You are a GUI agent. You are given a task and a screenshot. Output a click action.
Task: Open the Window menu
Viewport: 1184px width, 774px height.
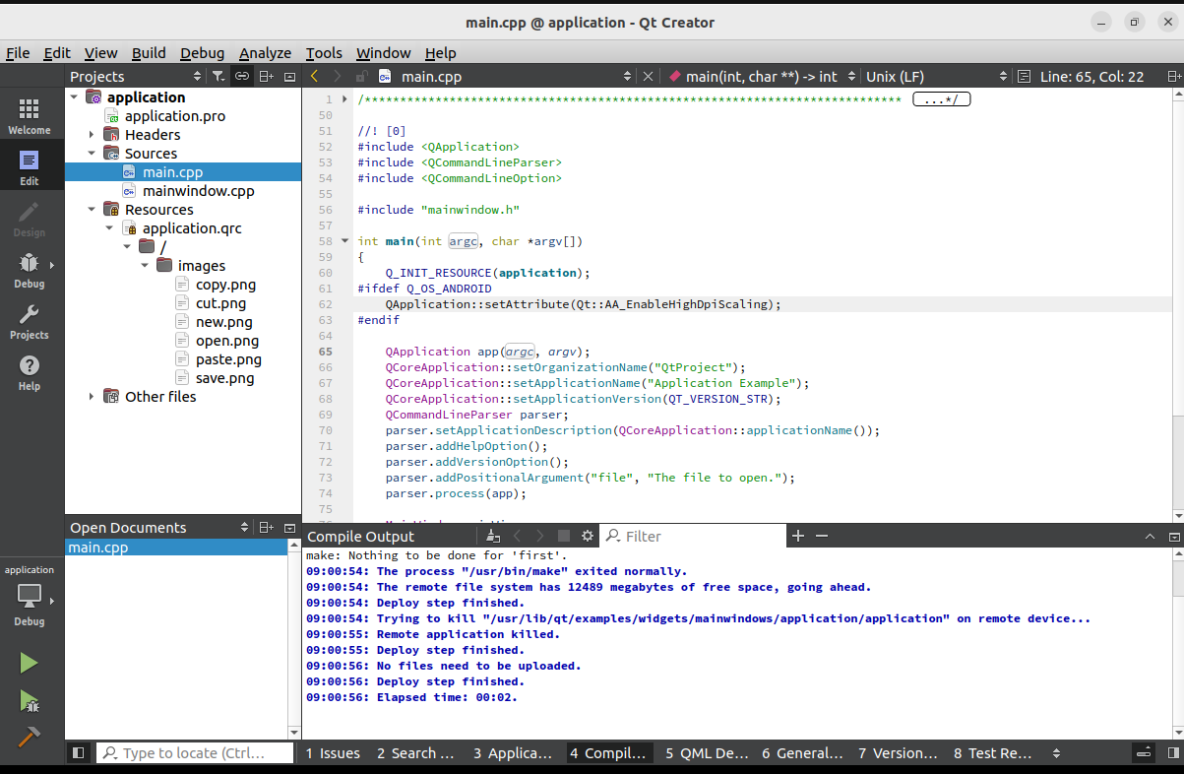(x=383, y=53)
